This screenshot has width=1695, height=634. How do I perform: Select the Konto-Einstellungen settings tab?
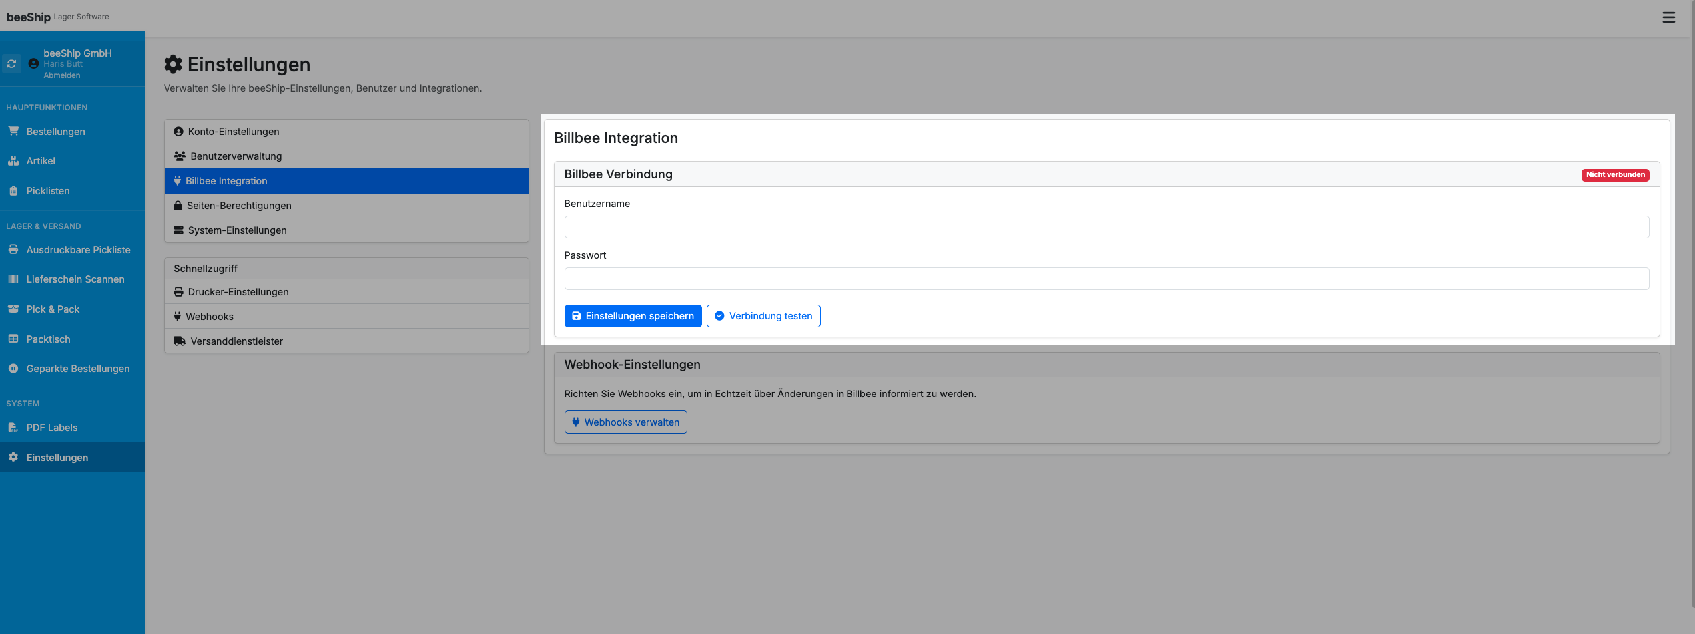tap(346, 132)
